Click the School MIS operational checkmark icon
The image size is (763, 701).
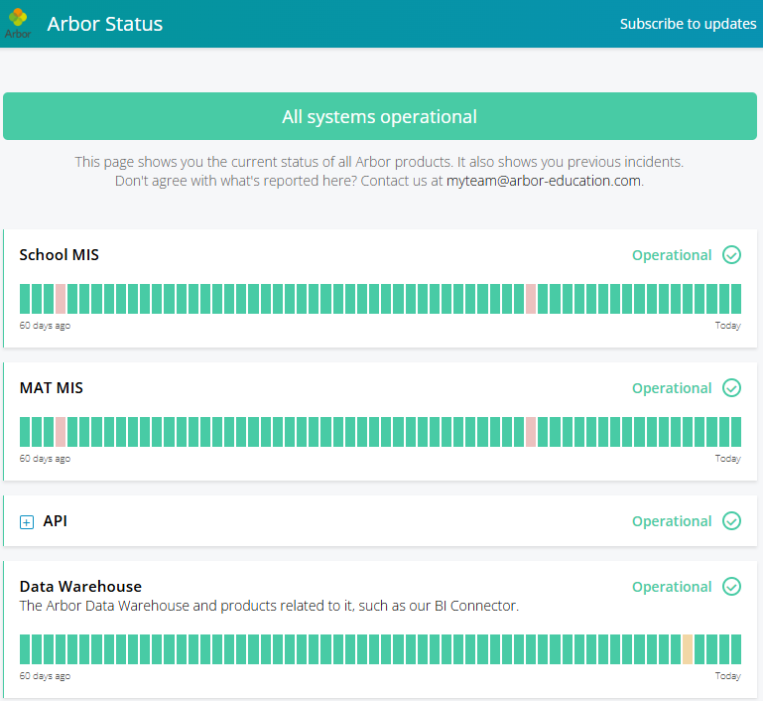click(731, 254)
